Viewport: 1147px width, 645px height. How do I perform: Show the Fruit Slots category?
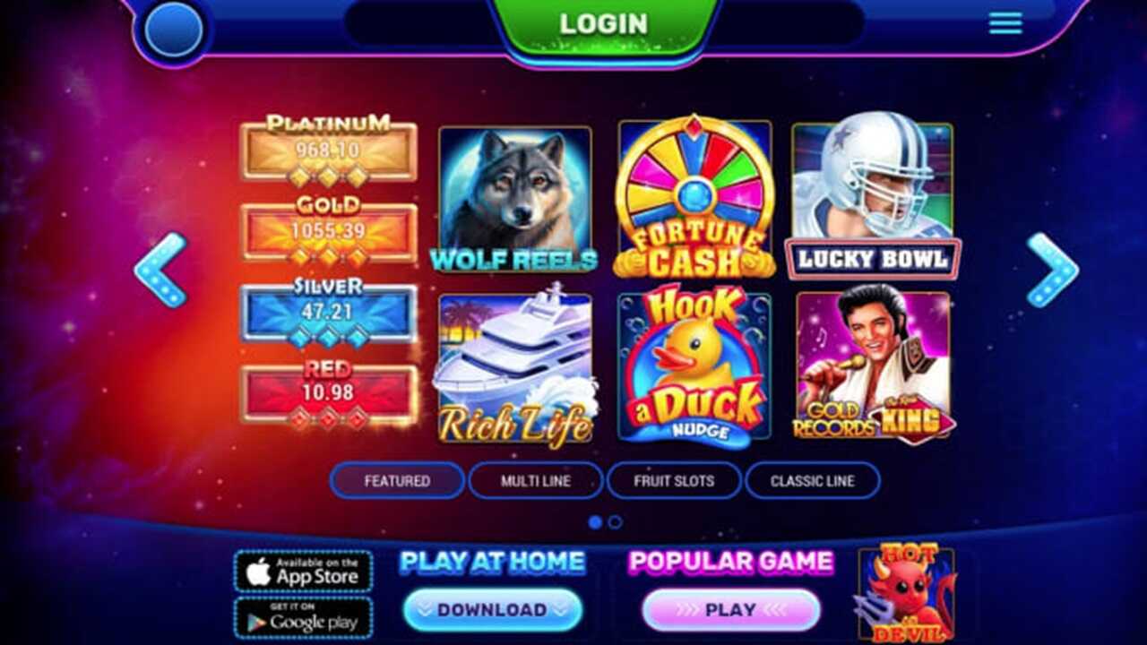tap(674, 481)
